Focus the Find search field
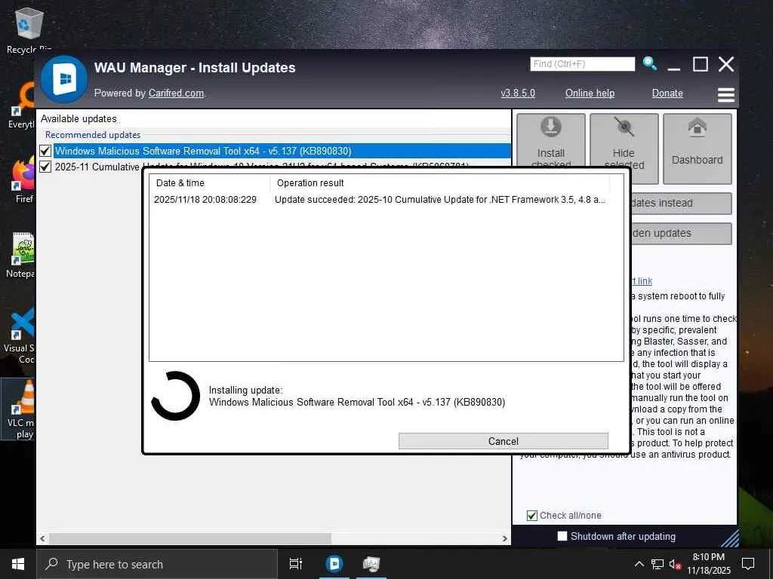 582,64
